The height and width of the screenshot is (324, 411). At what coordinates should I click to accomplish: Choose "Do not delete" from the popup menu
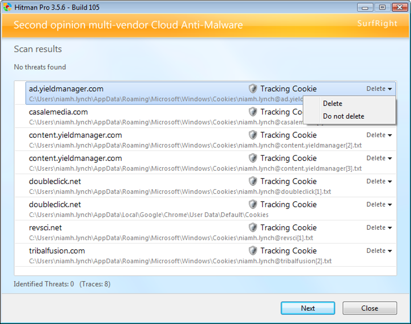pos(343,116)
